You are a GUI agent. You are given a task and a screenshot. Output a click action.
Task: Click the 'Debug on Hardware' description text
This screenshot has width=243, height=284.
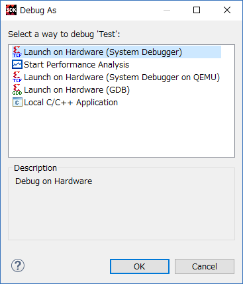coord(54,181)
